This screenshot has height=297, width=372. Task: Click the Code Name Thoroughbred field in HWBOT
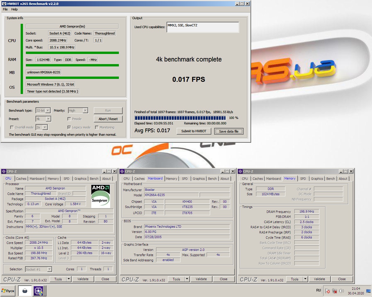point(105,33)
